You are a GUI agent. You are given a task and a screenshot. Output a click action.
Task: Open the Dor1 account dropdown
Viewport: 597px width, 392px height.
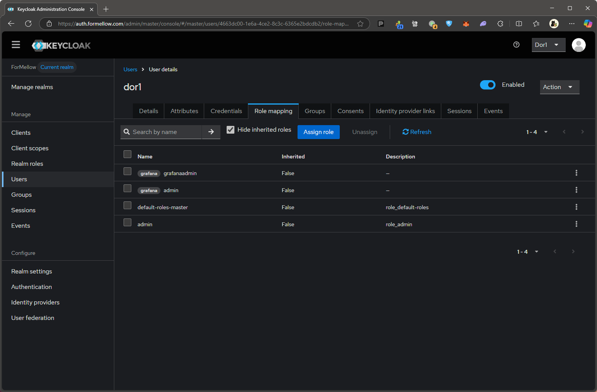[549, 45]
